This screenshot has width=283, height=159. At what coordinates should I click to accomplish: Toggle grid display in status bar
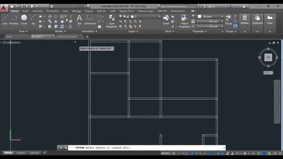(x=174, y=153)
